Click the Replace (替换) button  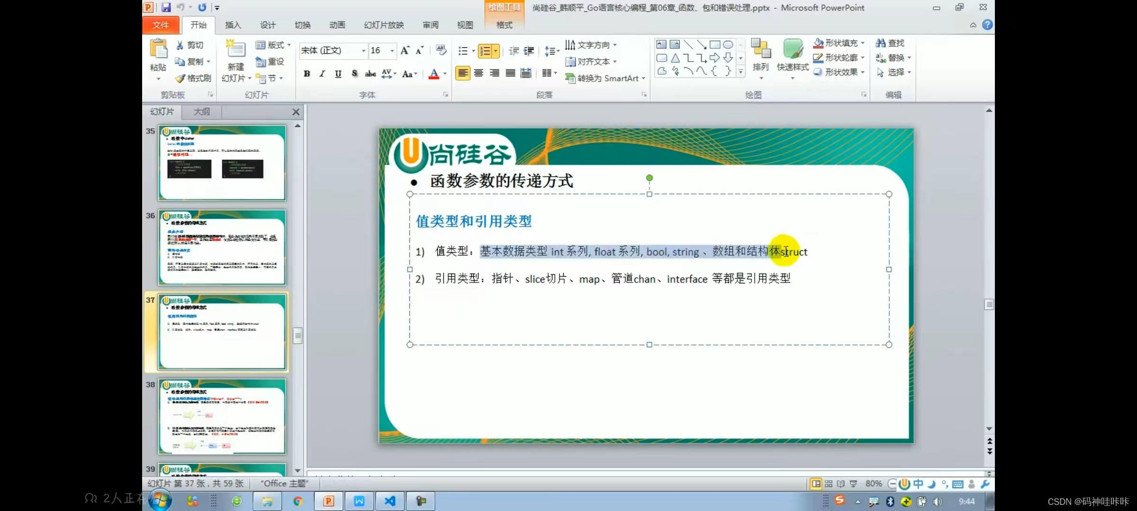click(893, 58)
